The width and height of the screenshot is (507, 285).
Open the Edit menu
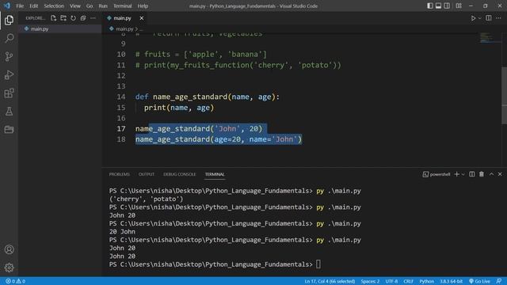[33, 6]
